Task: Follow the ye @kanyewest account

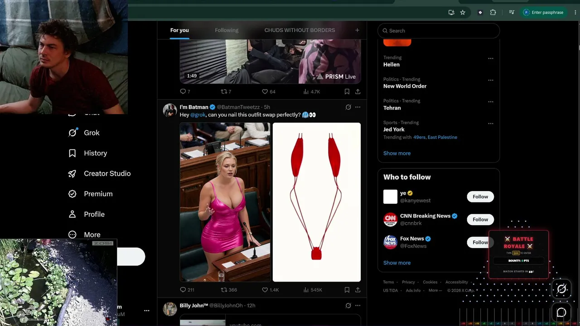Action: 480,197
